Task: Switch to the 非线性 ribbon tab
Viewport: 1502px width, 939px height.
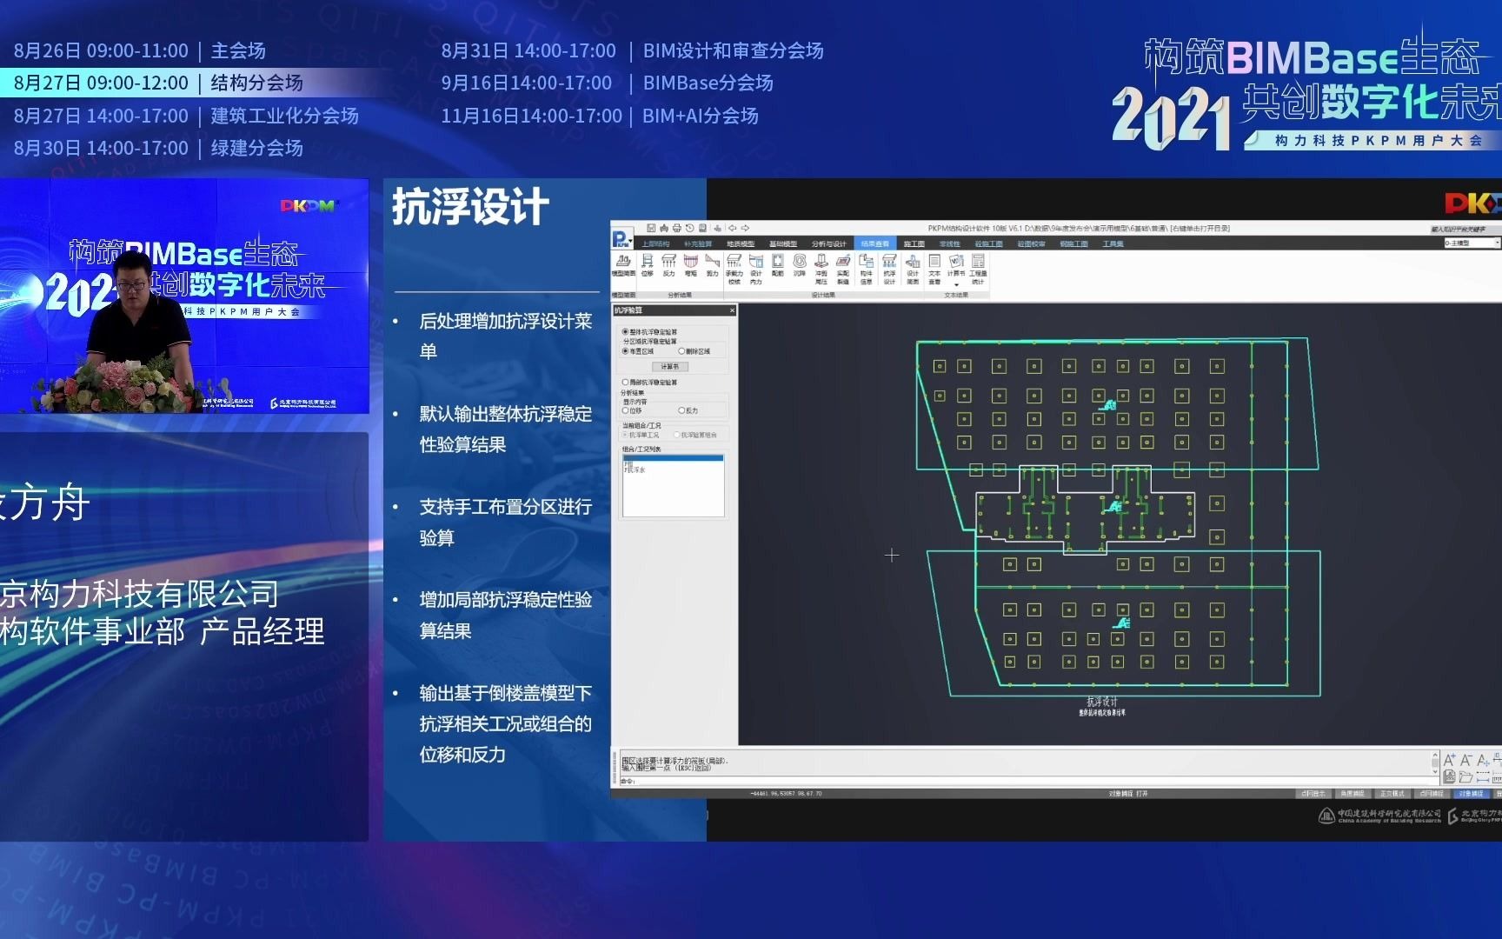Action: pyautogui.click(x=949, y=244)
